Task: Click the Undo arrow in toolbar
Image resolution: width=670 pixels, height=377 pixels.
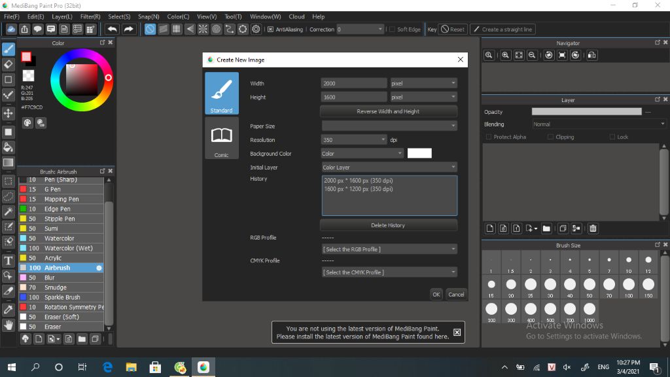Action: tap(113, 29)
